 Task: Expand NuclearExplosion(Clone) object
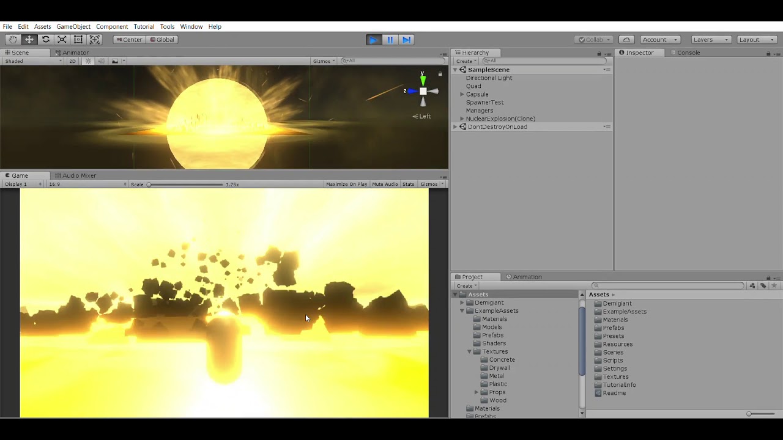click(462, 119)
